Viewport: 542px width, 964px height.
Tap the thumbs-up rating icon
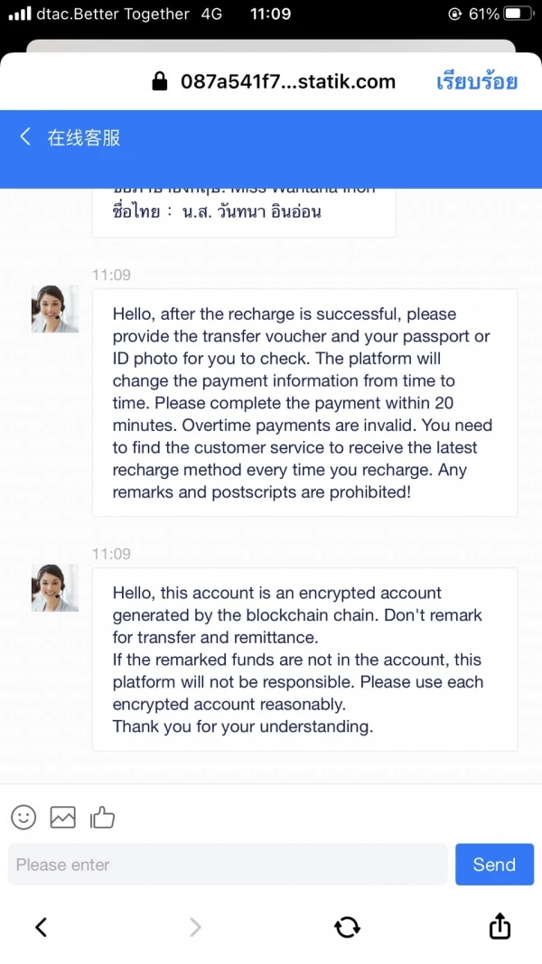[103, 818]
